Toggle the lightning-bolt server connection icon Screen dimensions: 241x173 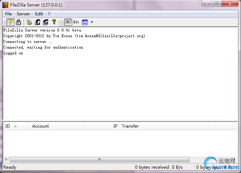10,22
